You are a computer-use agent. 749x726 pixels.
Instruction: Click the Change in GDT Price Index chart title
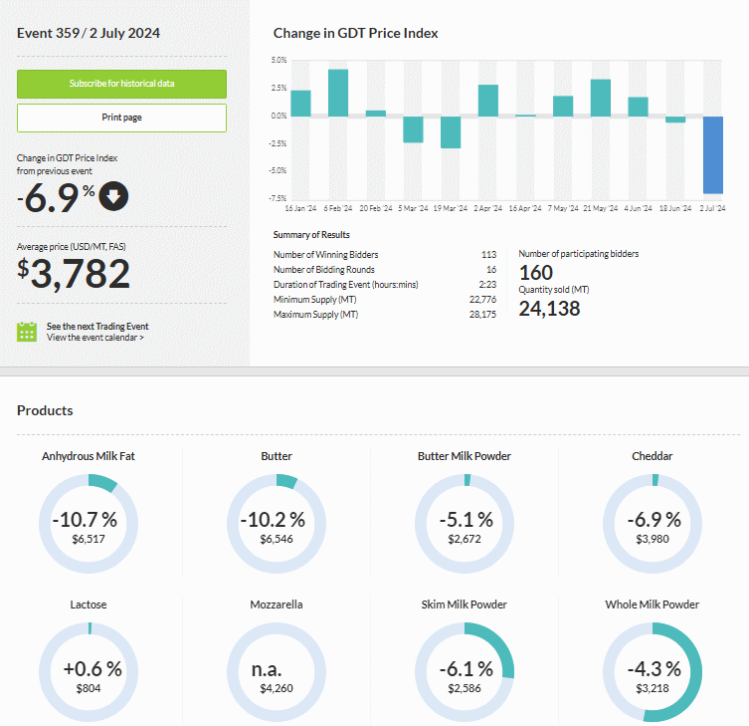355,33
